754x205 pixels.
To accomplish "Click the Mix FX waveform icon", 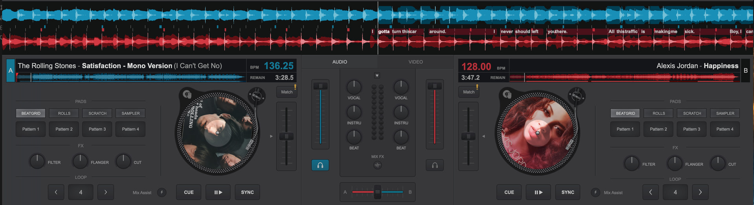I will 377,165.
